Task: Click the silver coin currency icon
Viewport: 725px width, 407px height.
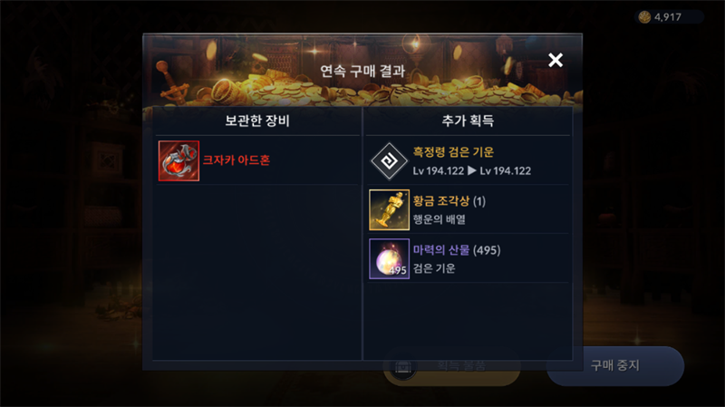Action: pos(644,17)
